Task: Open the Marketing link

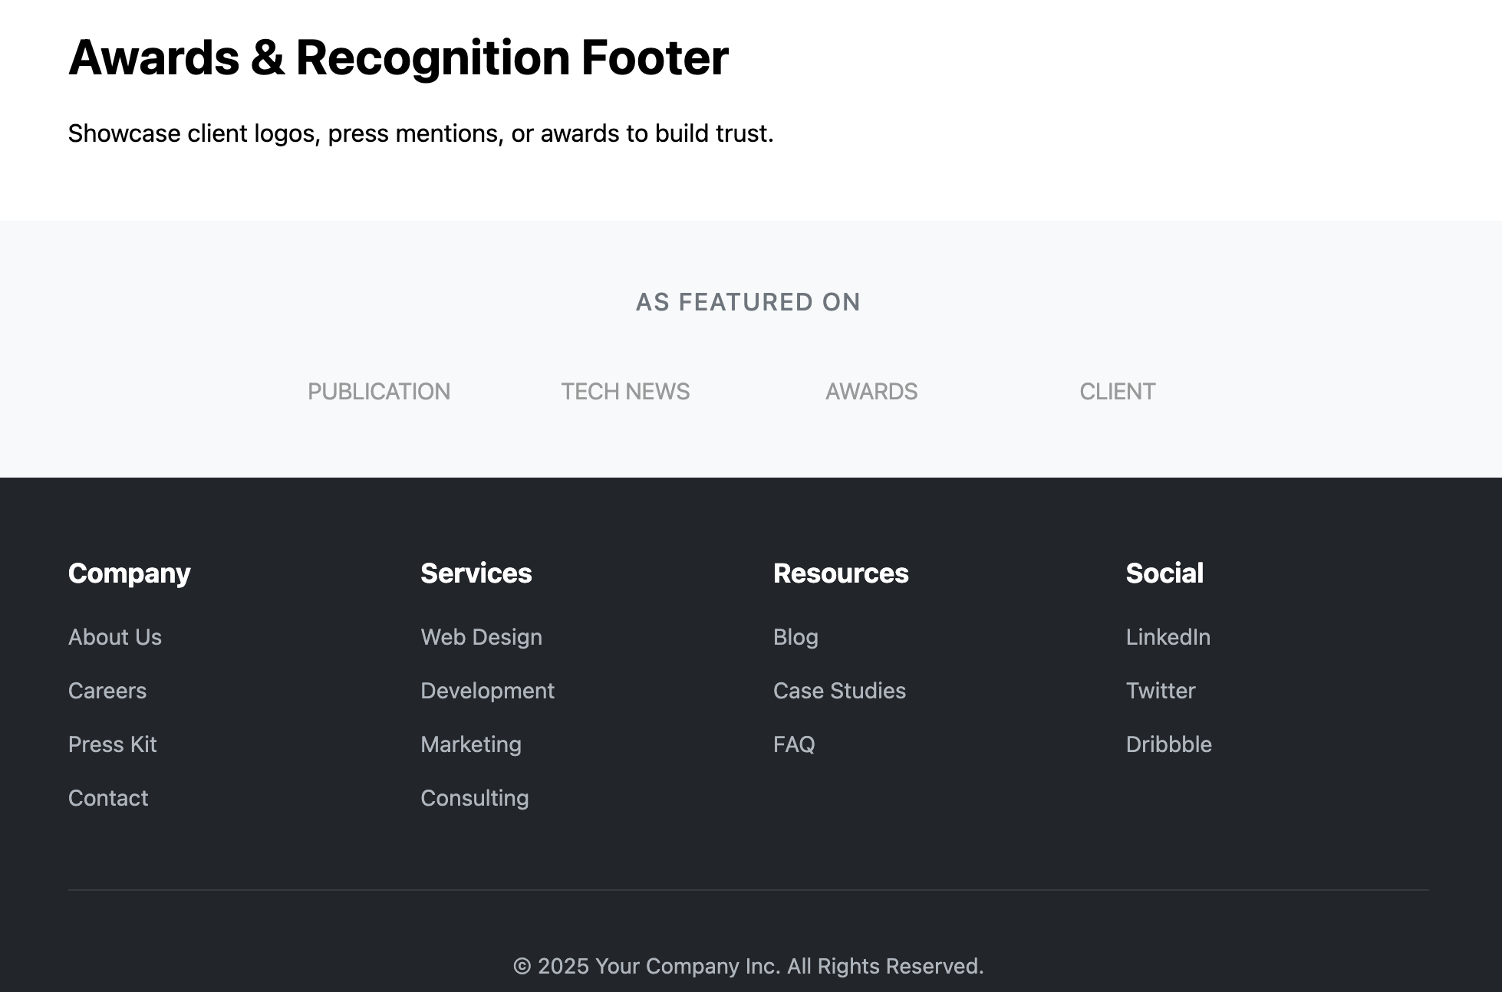Action: pos(471,744)
